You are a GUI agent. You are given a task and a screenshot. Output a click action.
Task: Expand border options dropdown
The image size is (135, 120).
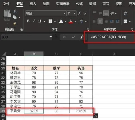[x=55, y=21]
